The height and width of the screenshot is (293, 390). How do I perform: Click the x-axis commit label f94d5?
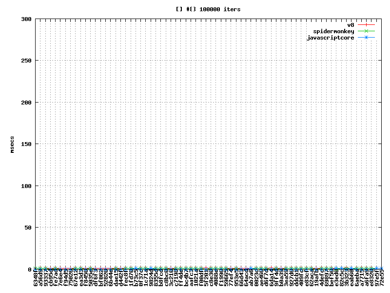click(x=65, y=277)
